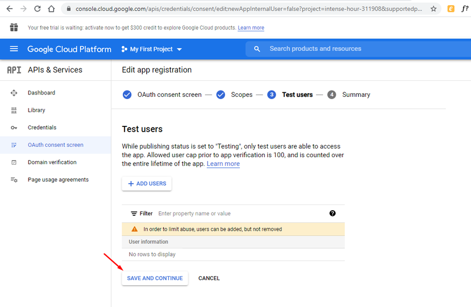The image size is (471, 307).
Task: Click the Filter lines icon
Action: pos(134,214)
